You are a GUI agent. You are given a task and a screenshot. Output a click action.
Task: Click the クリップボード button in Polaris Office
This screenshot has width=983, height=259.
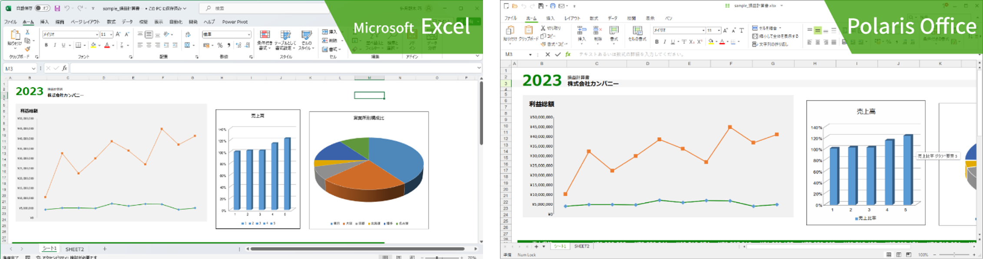pos(529,33)
